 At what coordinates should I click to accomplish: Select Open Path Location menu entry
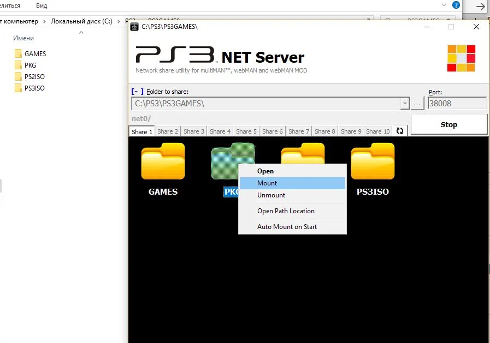292,211
